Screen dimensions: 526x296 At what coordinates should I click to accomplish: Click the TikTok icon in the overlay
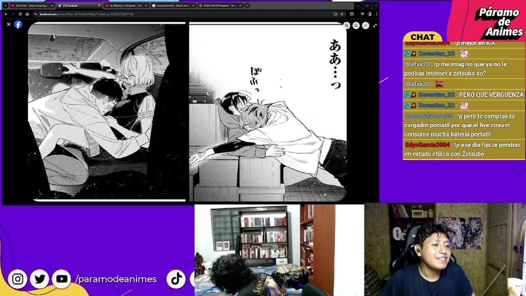coord(177,279)
